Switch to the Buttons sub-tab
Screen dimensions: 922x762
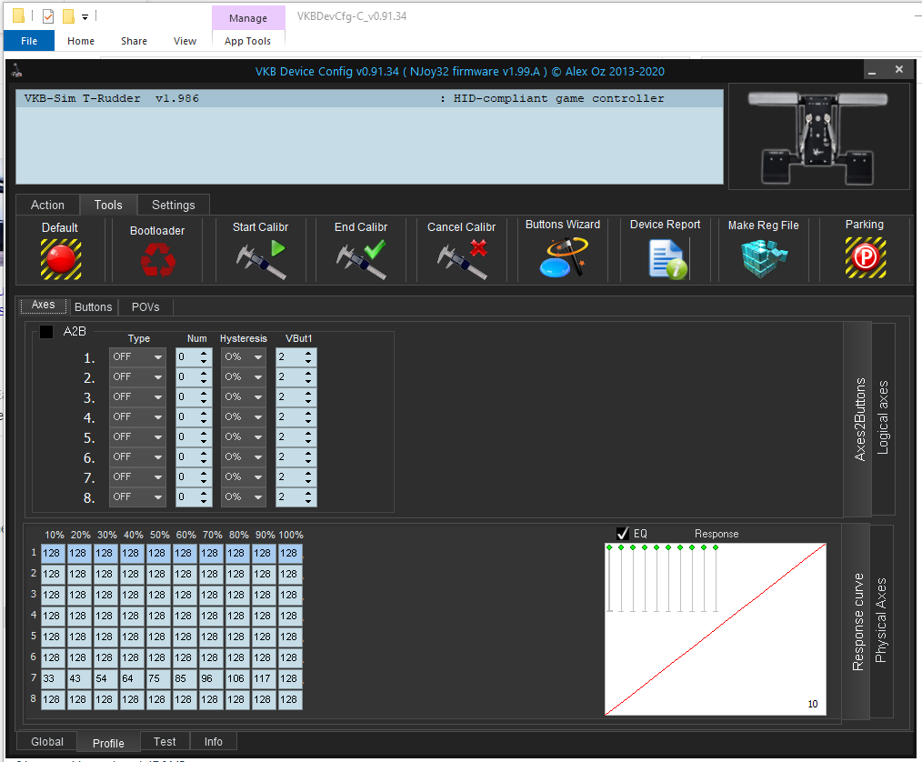[x=93, y=307]
